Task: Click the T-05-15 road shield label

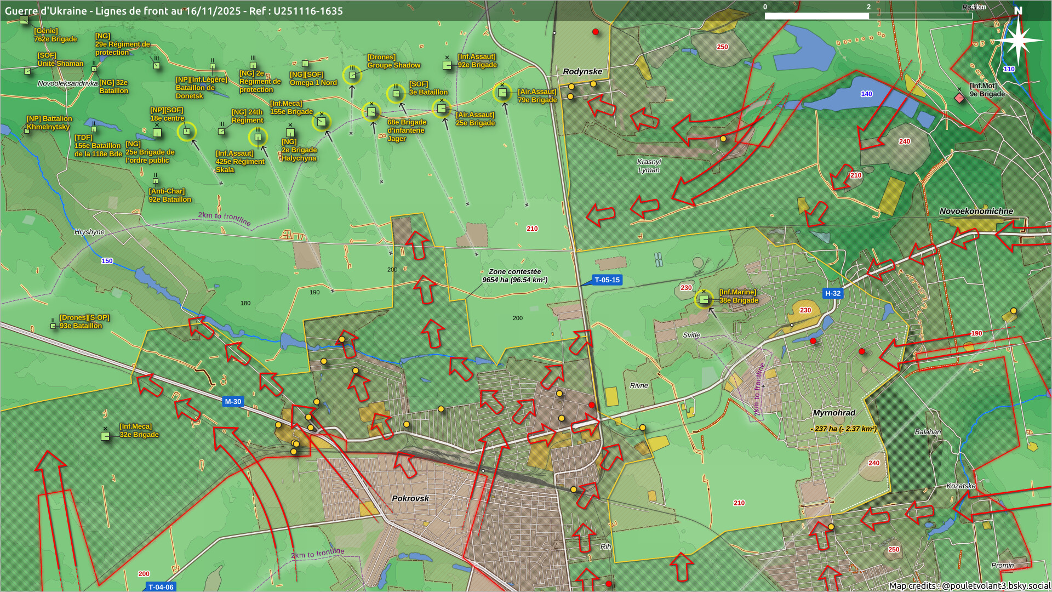Action: [607, 280]
